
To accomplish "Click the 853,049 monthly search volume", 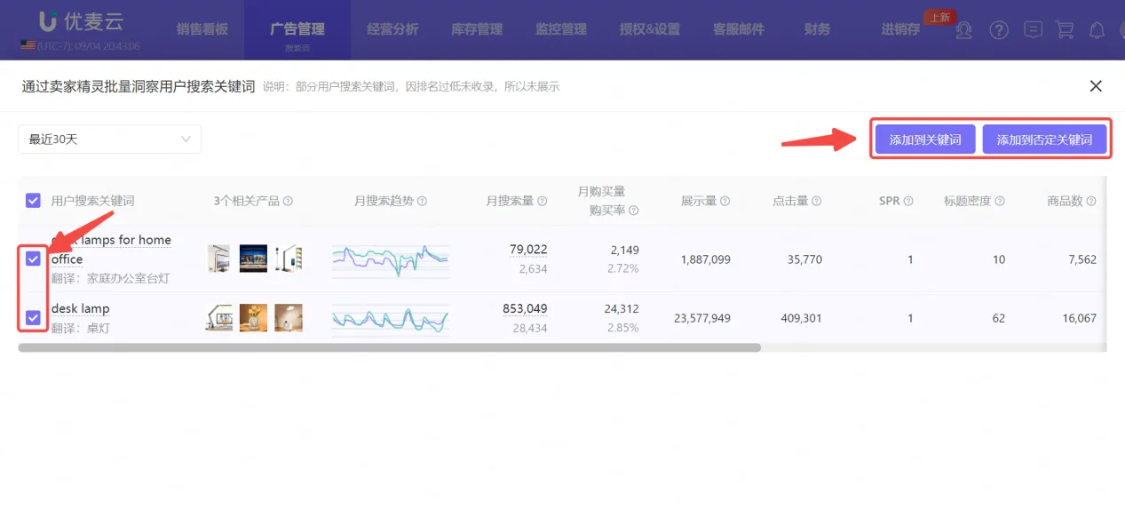I will 525,308.
